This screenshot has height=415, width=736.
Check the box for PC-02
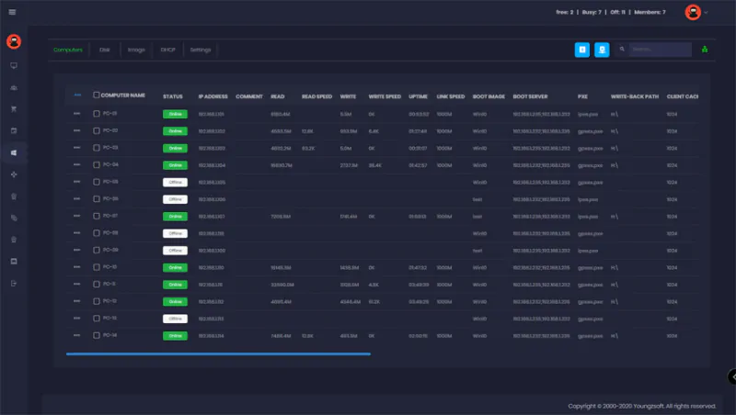(x=97, y=130)
